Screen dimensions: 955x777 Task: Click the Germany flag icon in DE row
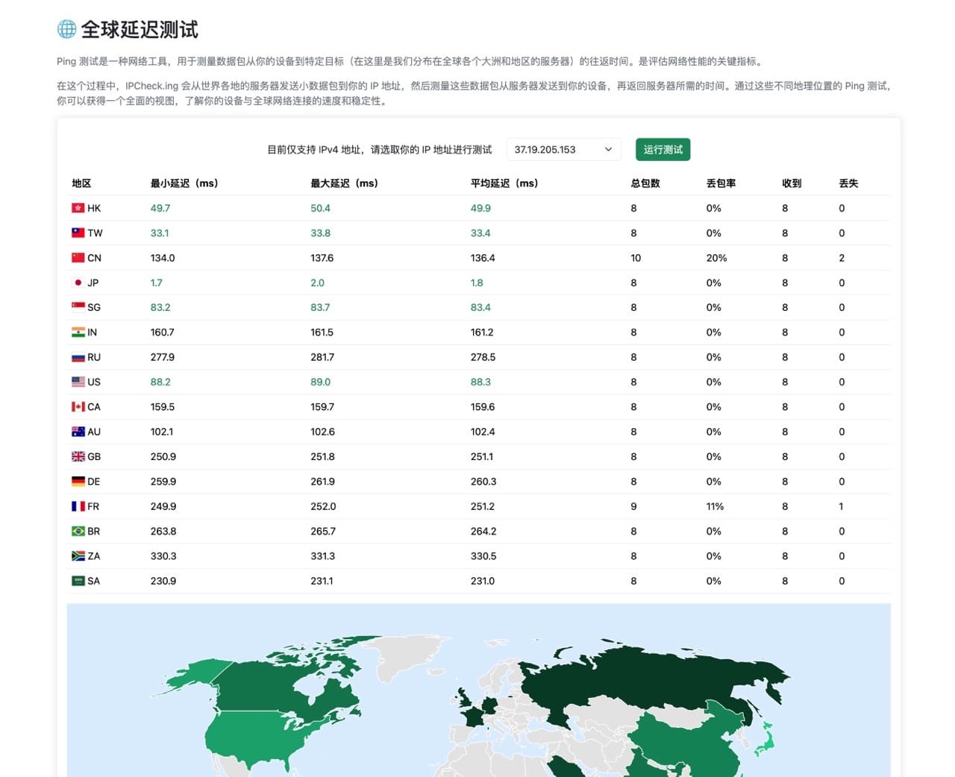point(78,482)
